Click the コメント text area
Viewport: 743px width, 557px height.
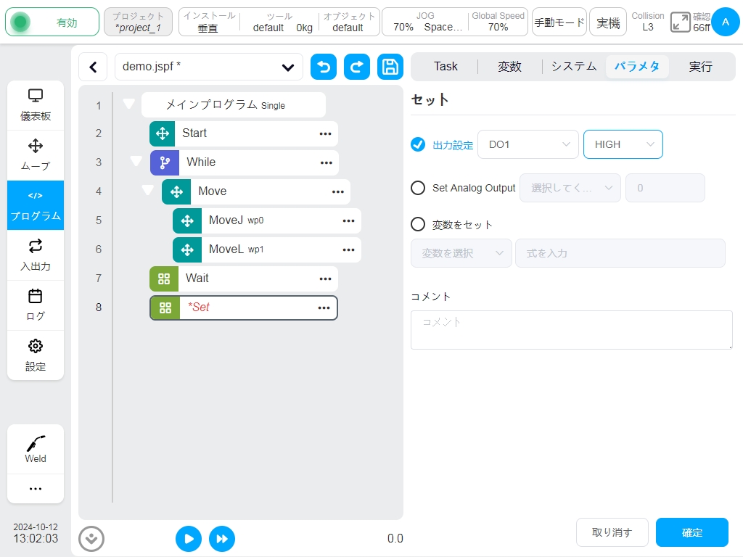pyautogui.click(x=572, y=330)
